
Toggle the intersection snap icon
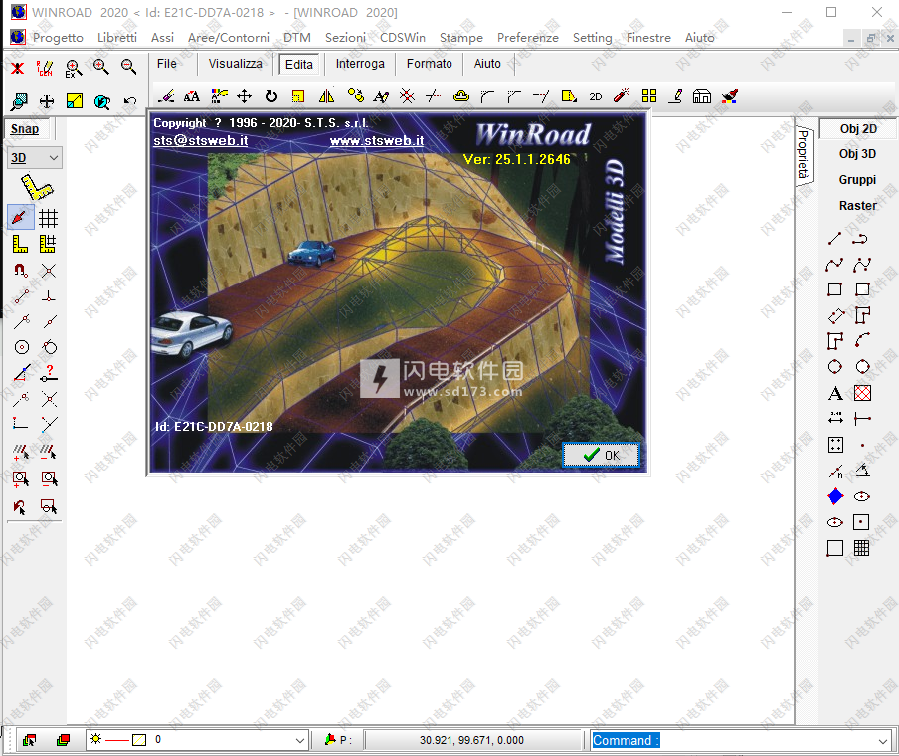tap(49, 271)
